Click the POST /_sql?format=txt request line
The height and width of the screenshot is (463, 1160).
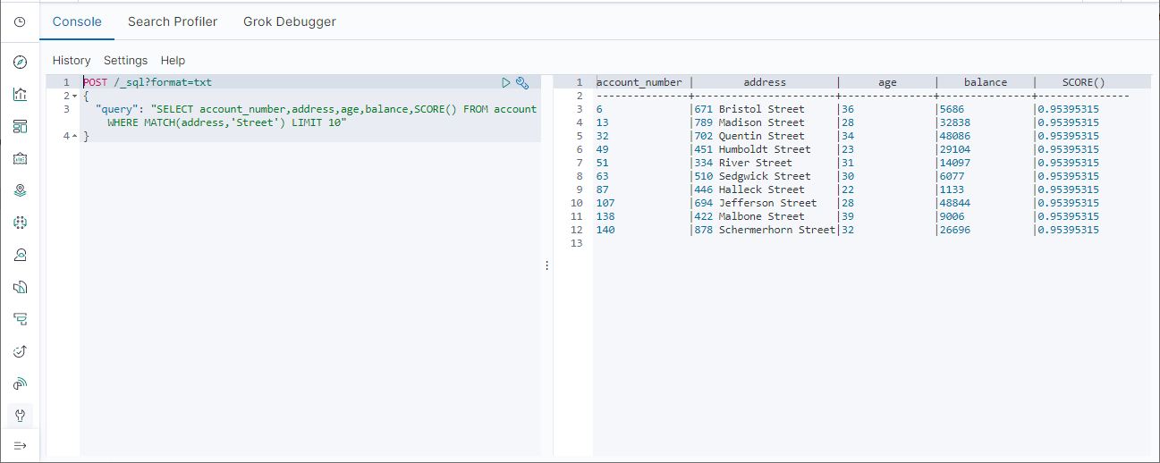(x=148, y=82)
